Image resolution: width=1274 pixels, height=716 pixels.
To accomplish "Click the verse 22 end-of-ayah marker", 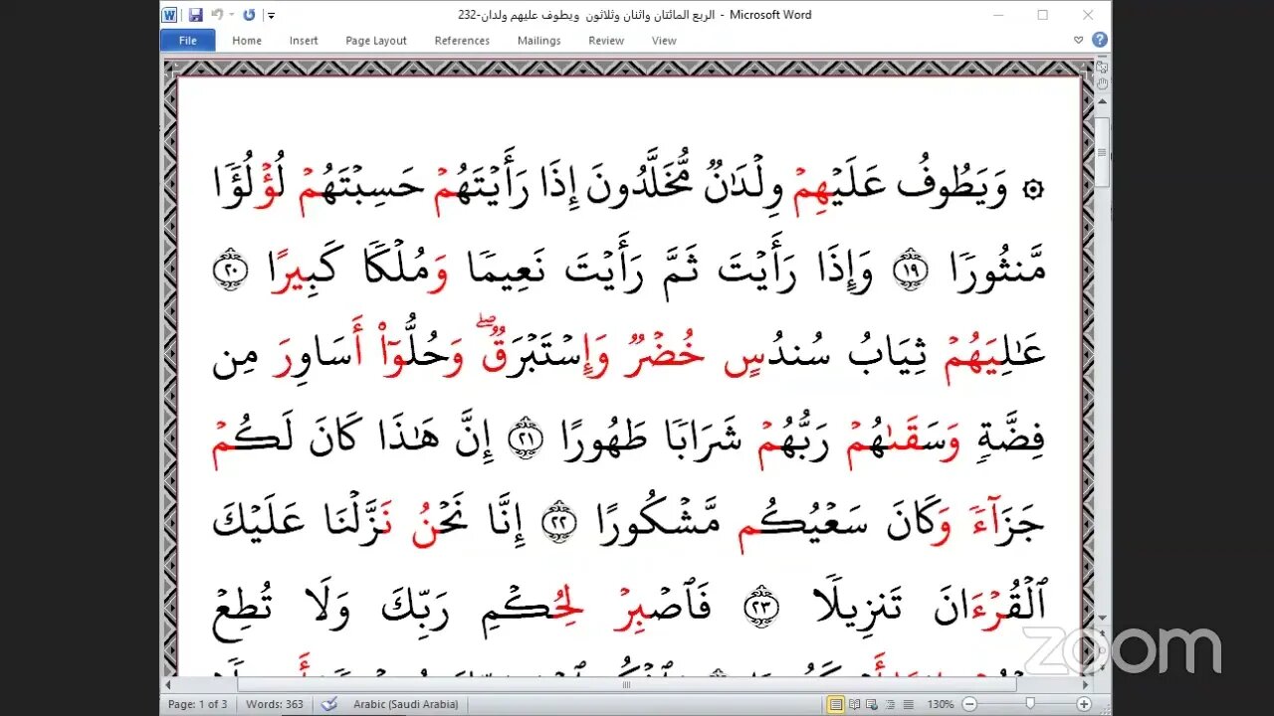I will [556, 522].
